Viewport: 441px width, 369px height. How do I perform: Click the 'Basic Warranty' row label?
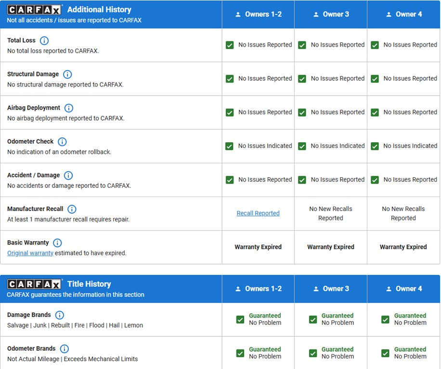pyautogui.click(x=28, y=243)
